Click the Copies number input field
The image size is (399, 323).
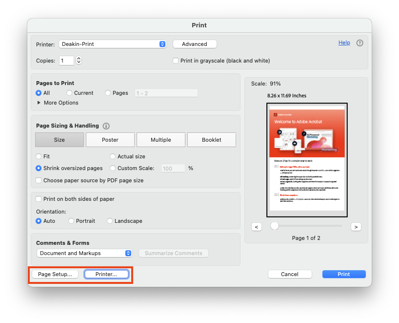(x=66, y=61)
